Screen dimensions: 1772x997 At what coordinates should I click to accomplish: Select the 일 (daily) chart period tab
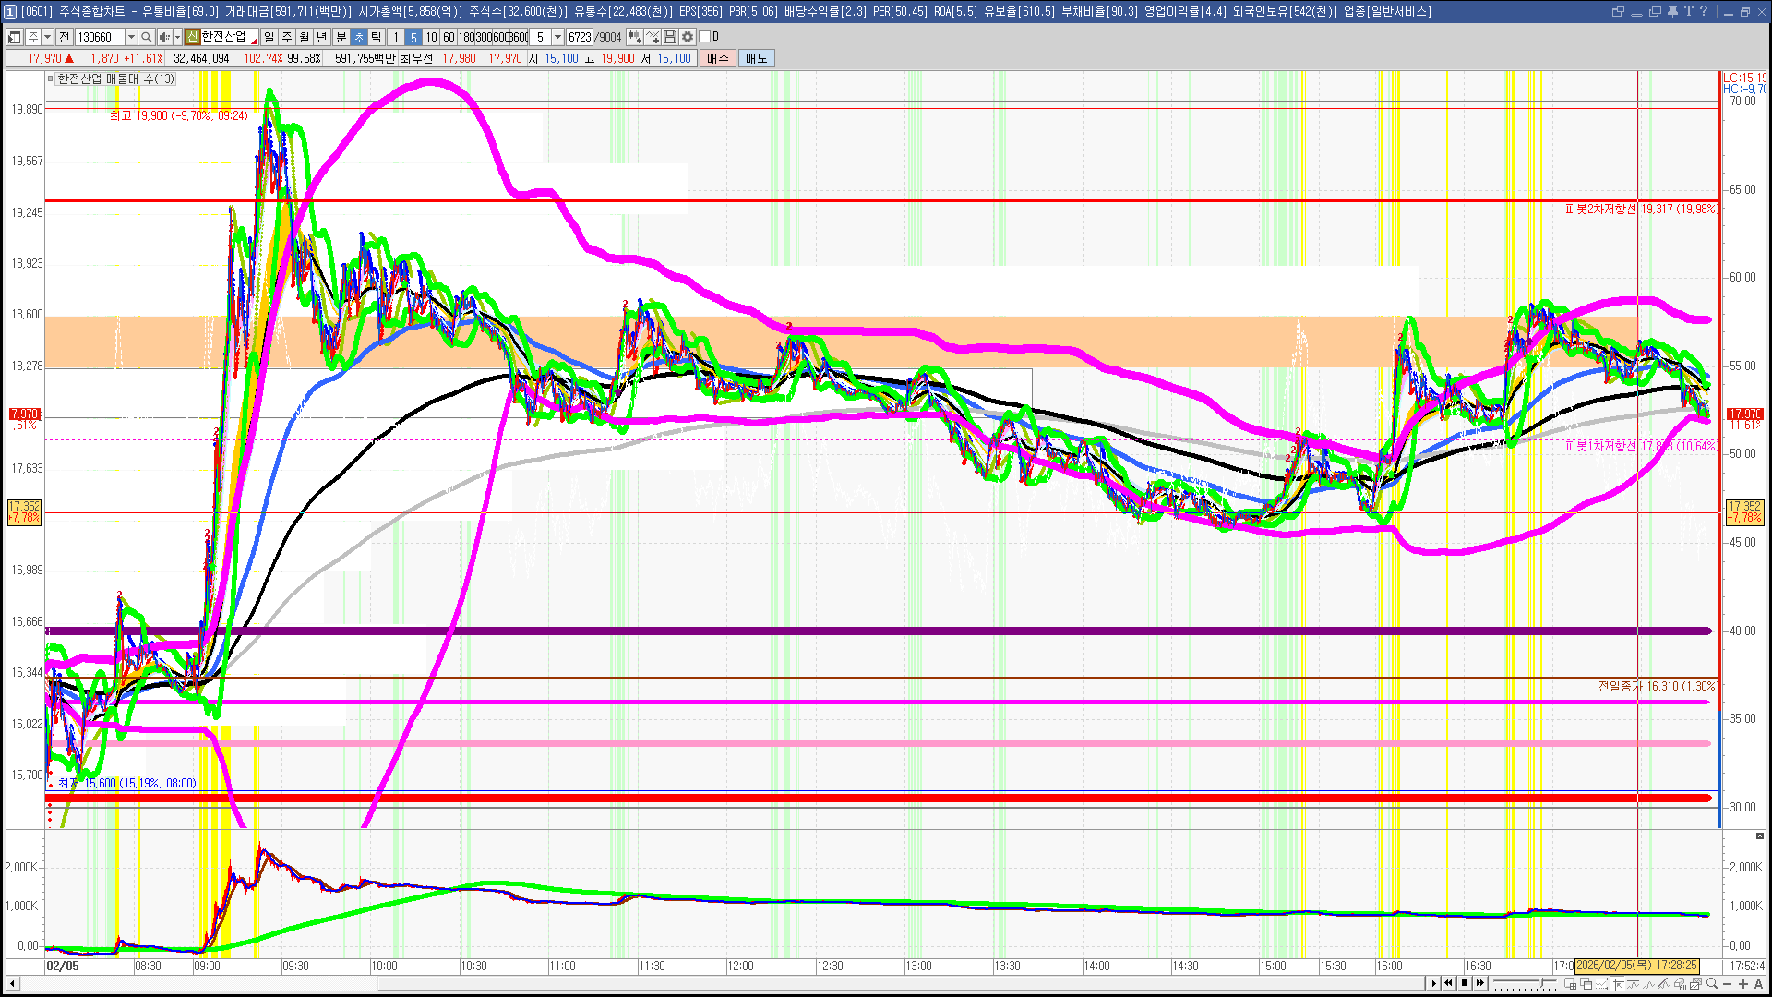[x=269, y=37]
